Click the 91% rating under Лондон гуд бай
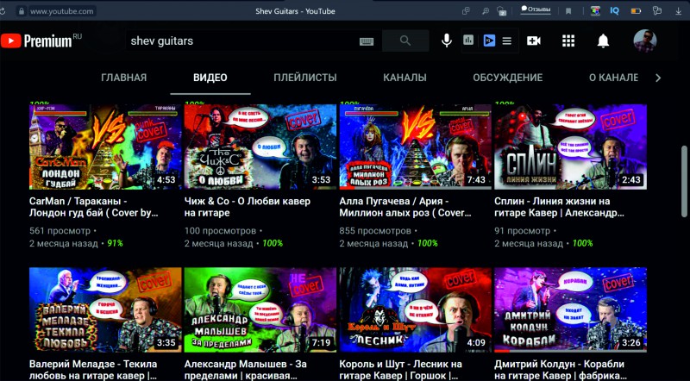Viewport: 690px width, 381px height. tap(115, 243)
